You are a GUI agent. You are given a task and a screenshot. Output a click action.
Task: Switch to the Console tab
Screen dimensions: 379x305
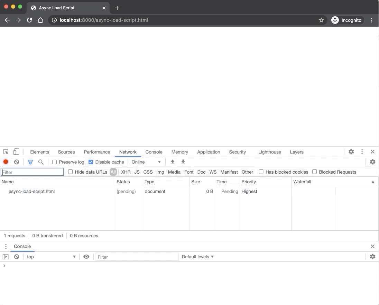pyautogui.click(x=154, y=152)
